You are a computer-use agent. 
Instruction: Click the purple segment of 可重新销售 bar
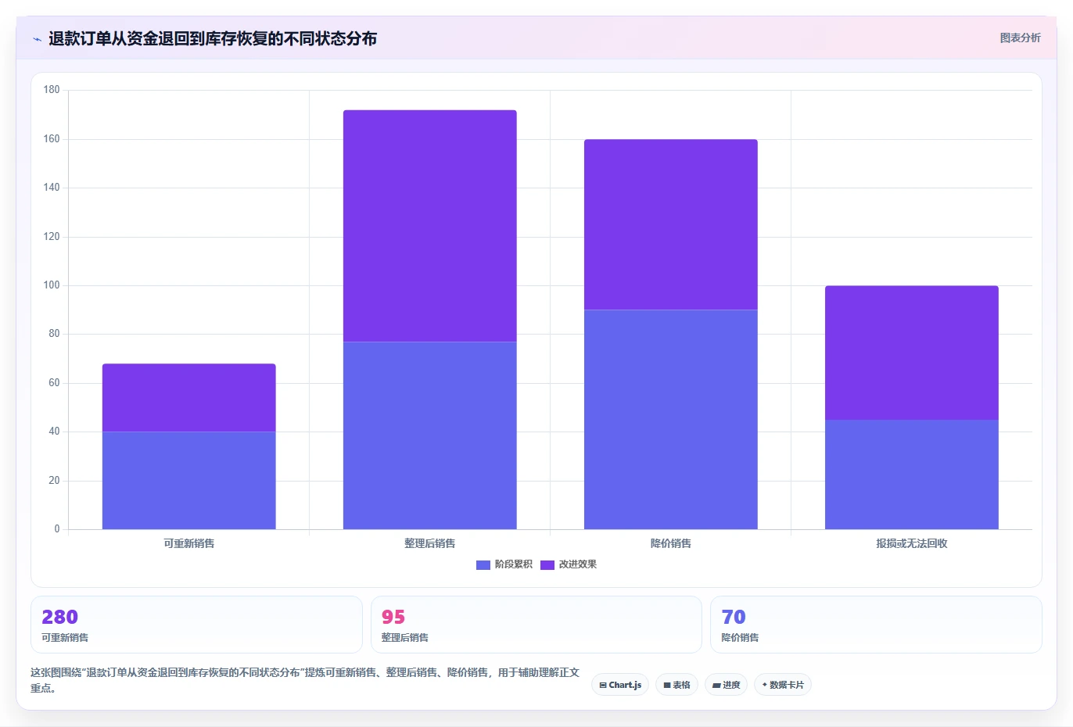click(x=189, y=398)
